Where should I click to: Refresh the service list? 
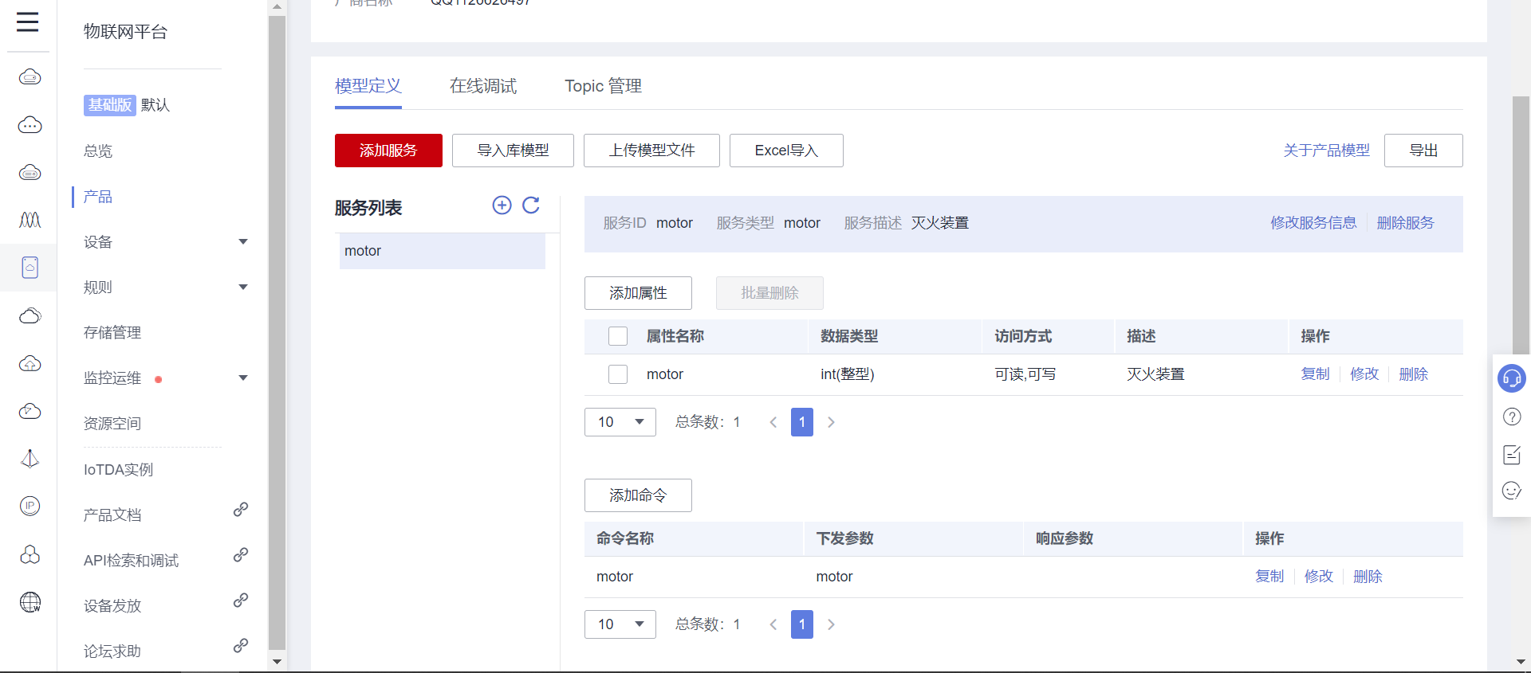(x=531, y=205)
